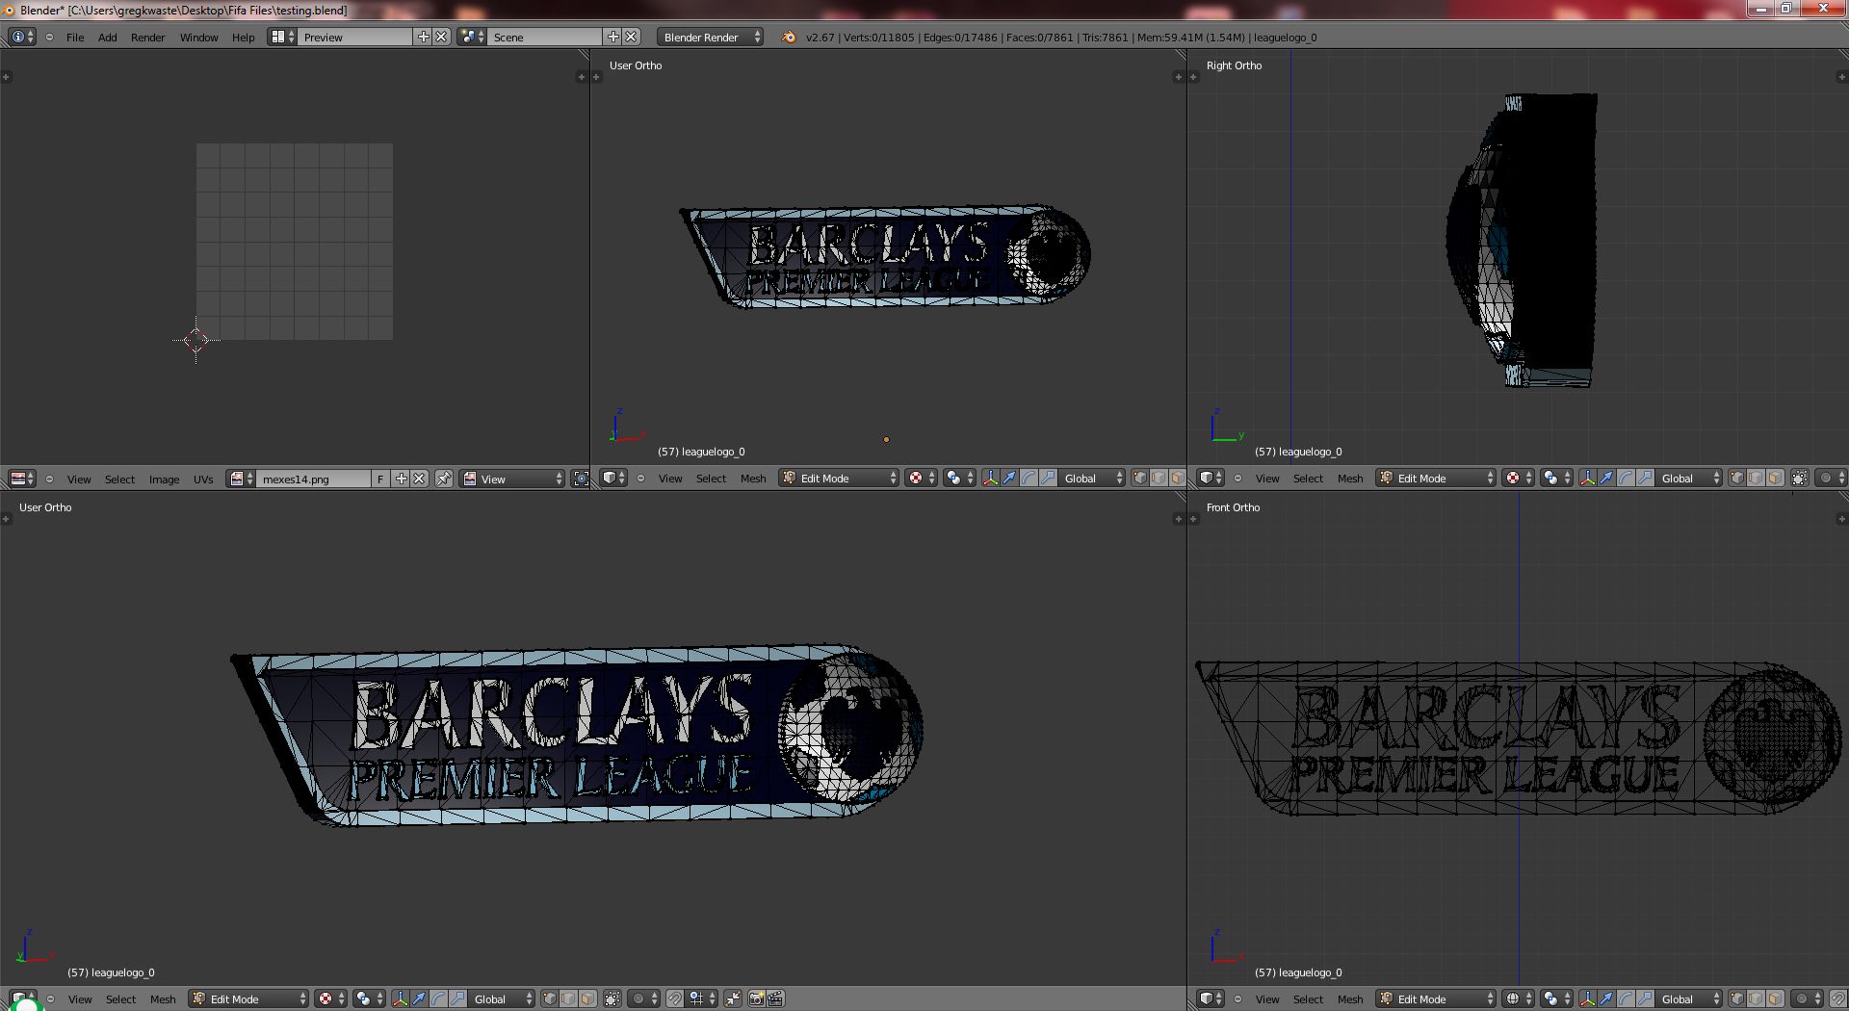Click the OpenGL render animation clapper icon
The height and width of the screenshot is (1011, 1849).
pos(776,998)
